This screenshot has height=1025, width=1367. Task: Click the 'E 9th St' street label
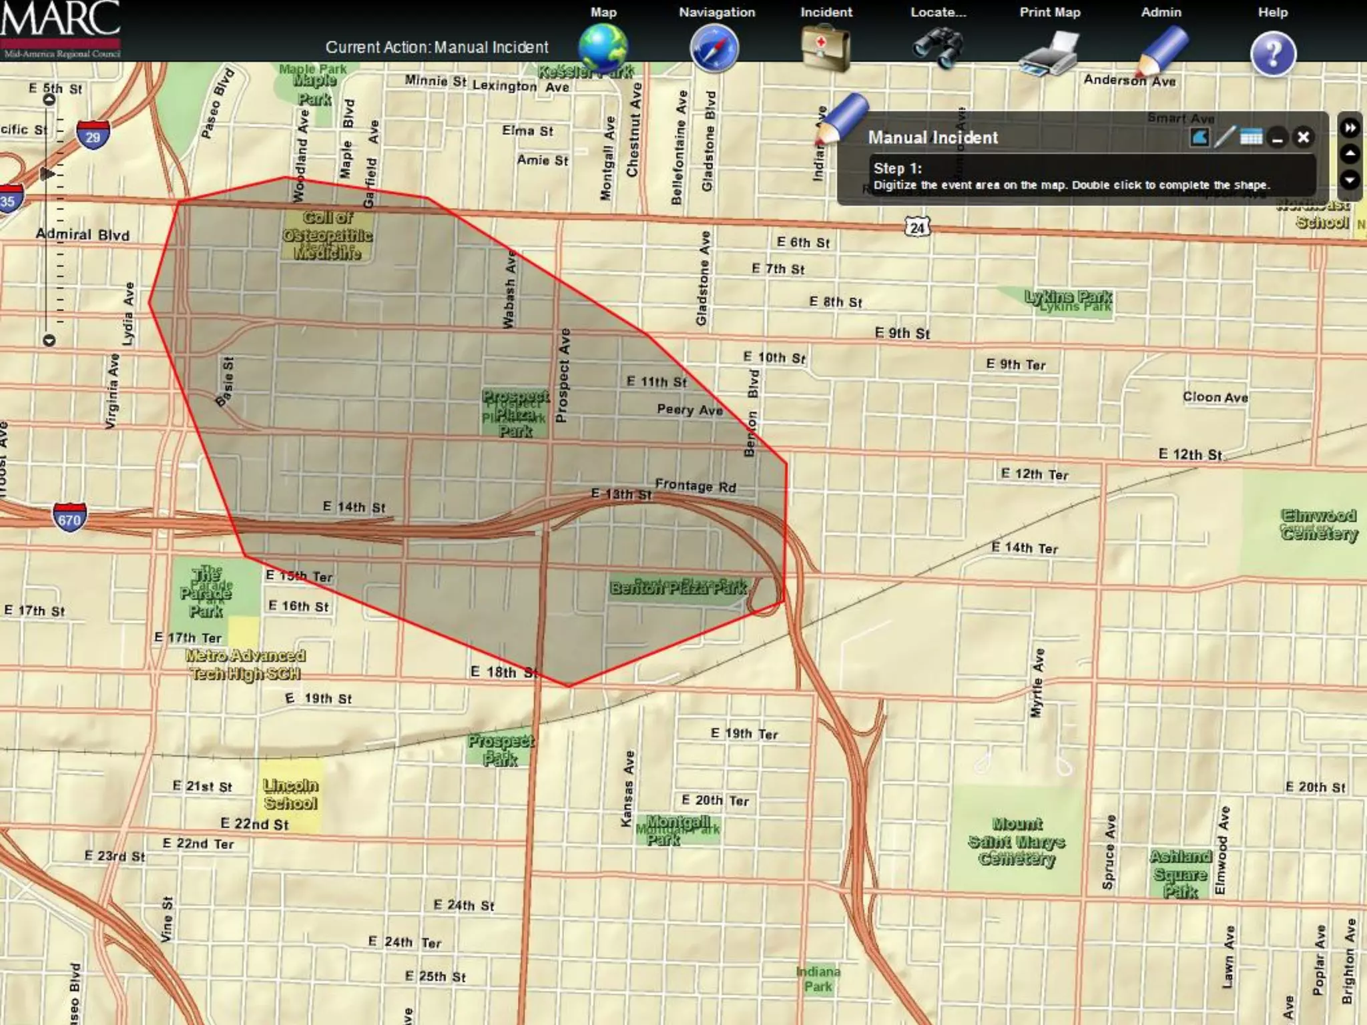902,333
